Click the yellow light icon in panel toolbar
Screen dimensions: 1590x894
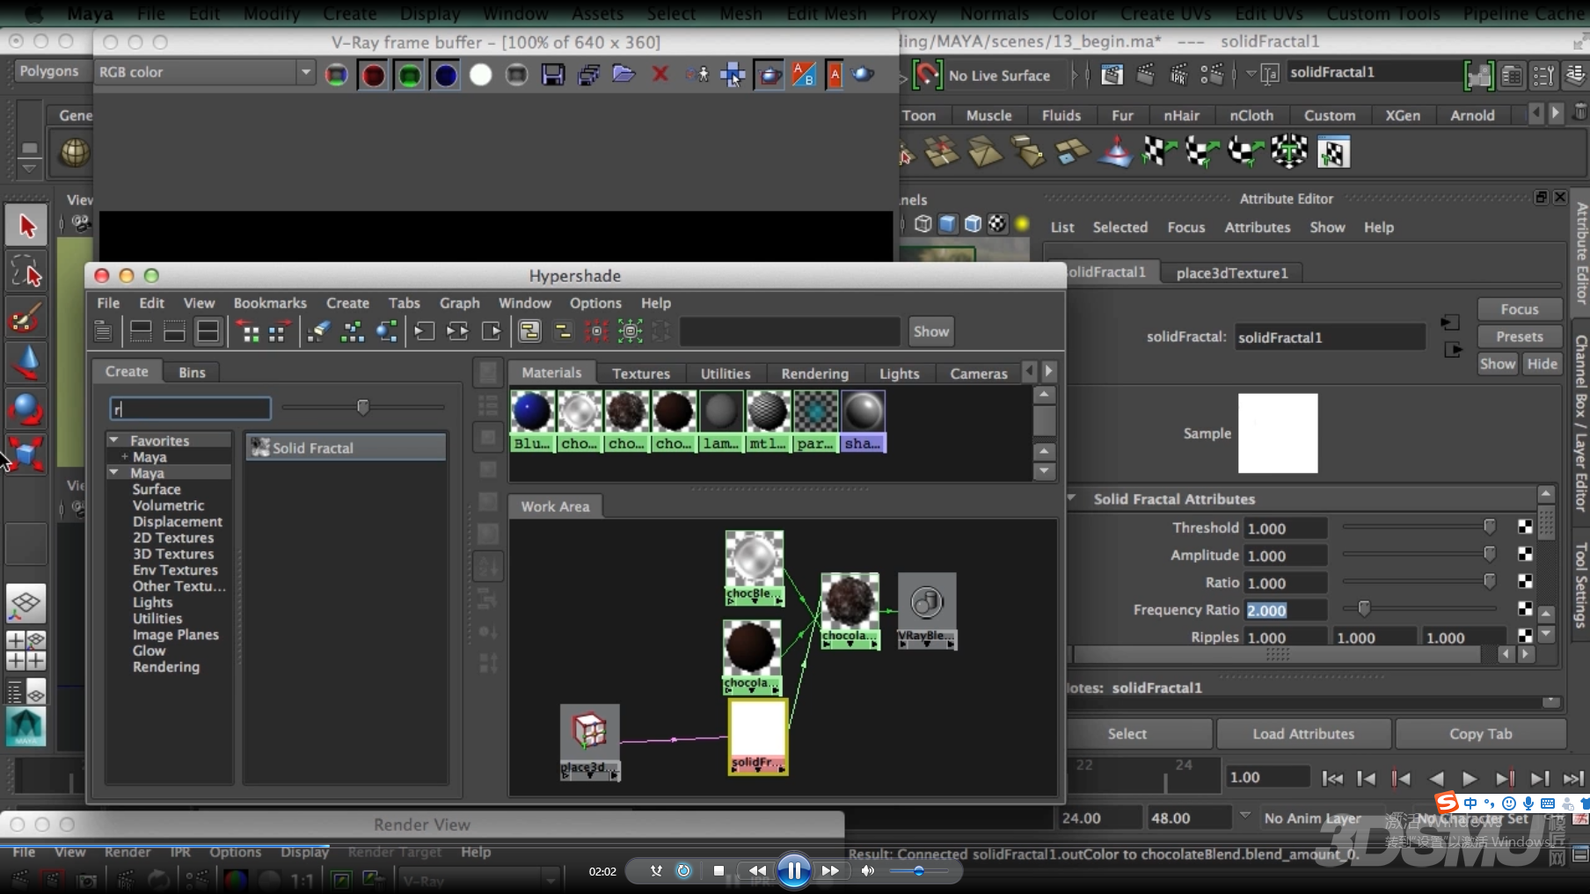[1022, 224]
